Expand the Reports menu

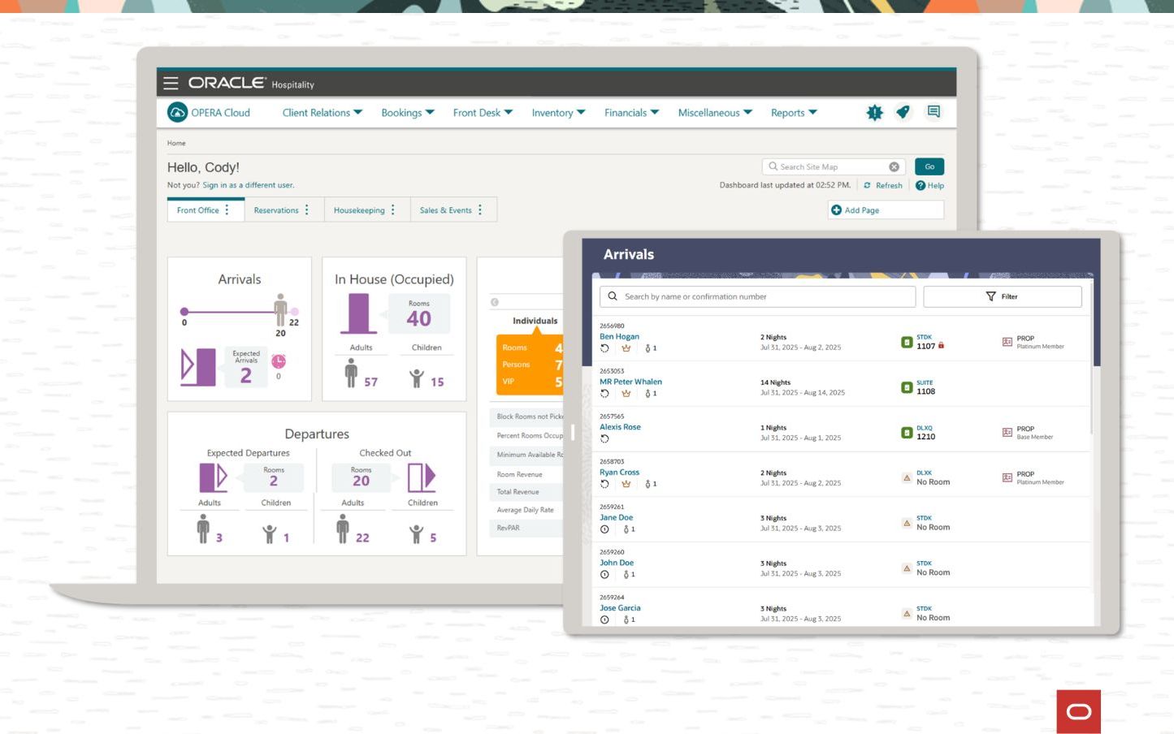pyautogui.click(x=794, y=113)
